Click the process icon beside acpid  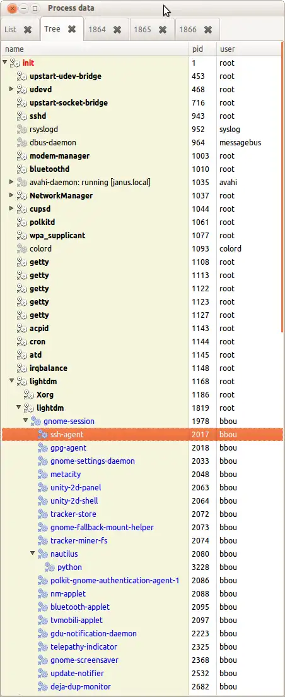[22, 329]
